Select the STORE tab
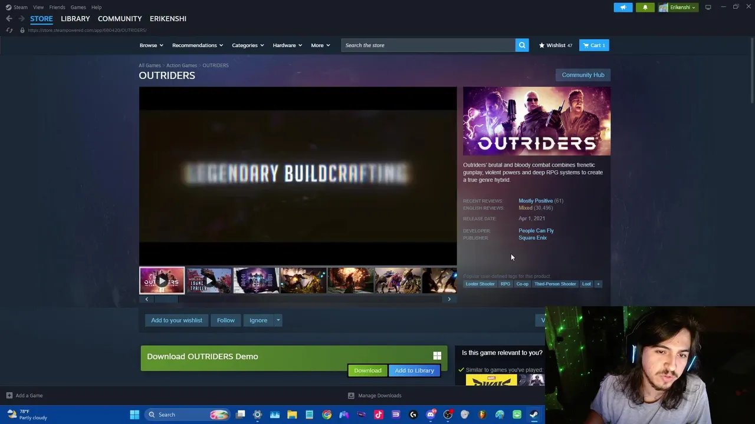This screenshot has width=755, height=424. point(41,19)
